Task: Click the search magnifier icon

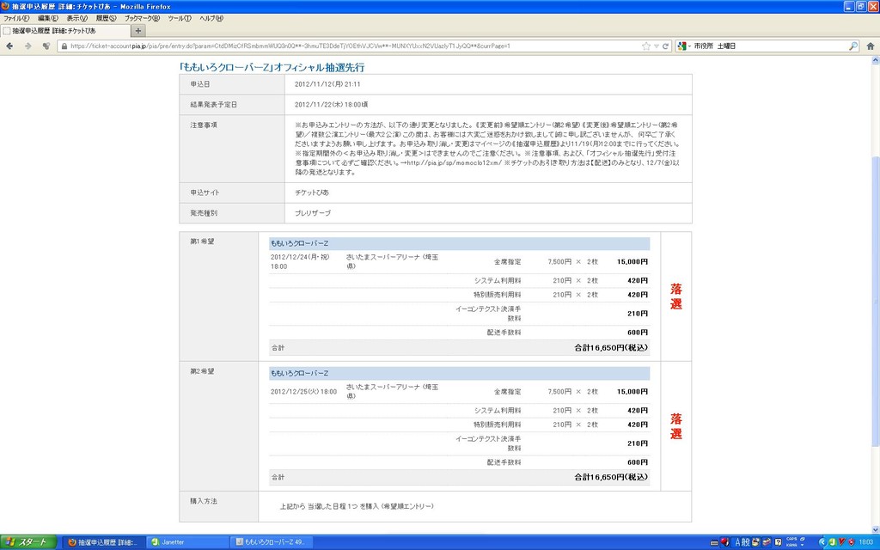Action: 853,46
